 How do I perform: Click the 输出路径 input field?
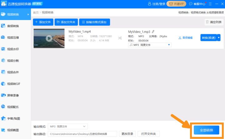82,134
